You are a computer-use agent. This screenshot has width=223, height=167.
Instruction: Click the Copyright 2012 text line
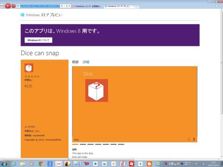[43, 140]
